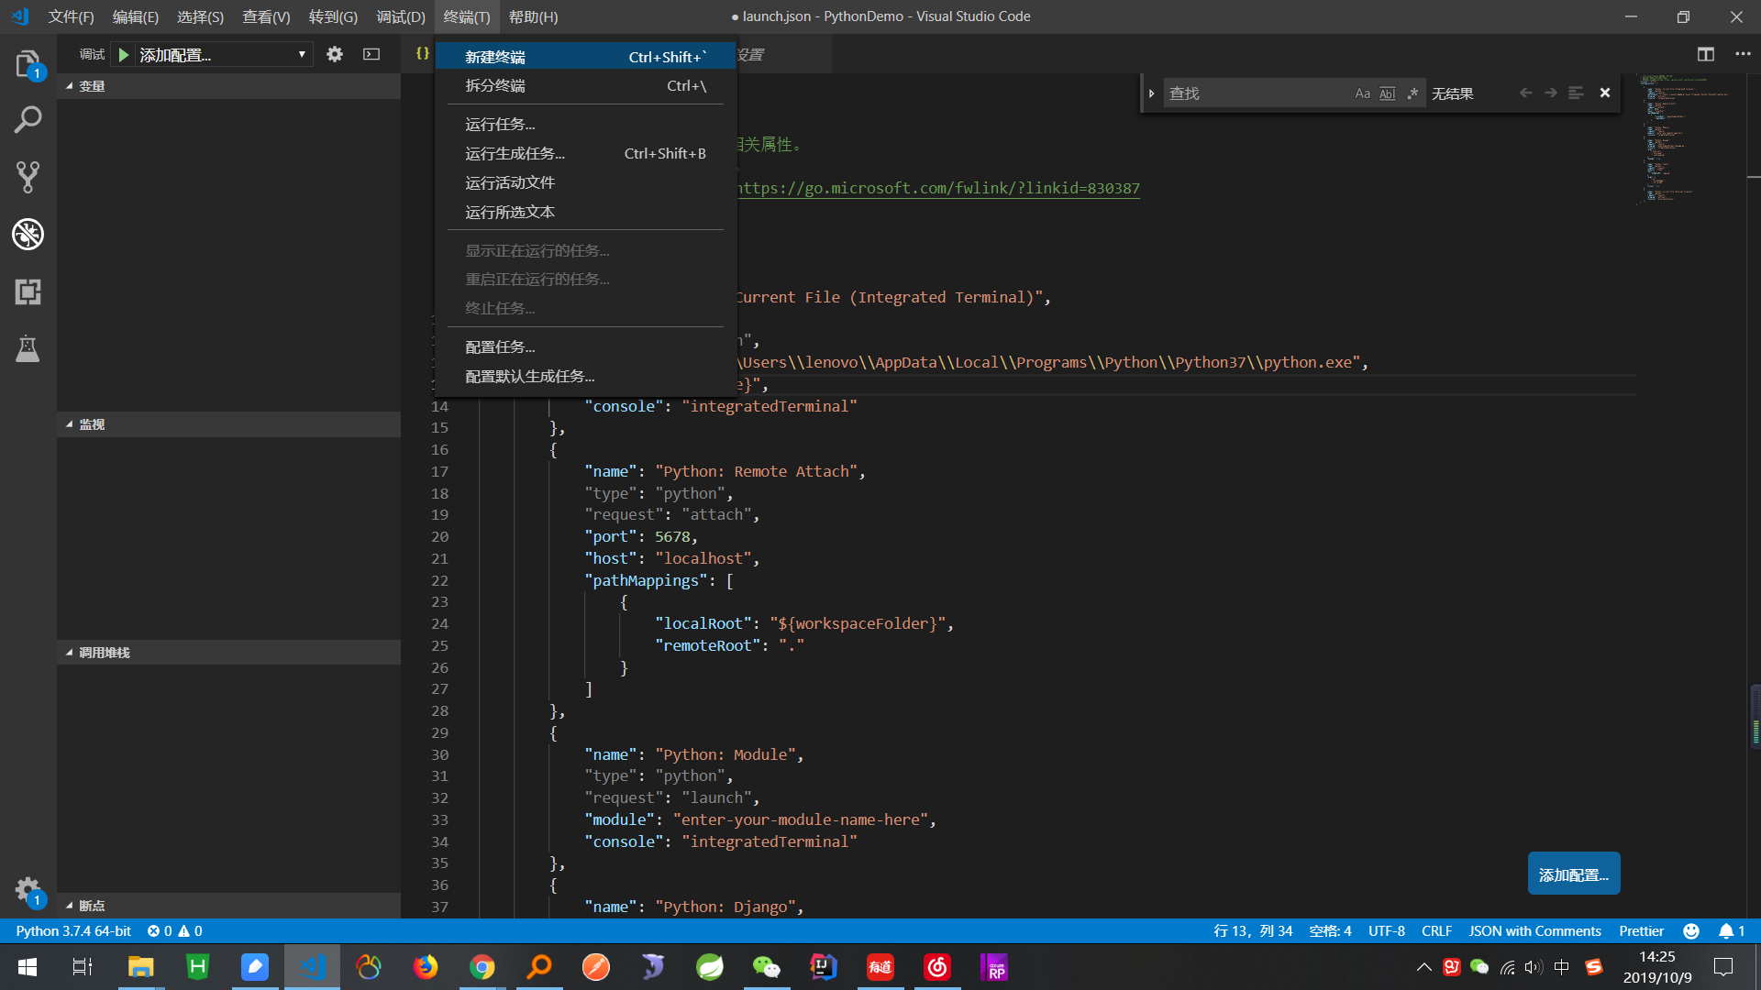The image size is (1761, 990).
Task: Expand the 断点 section
Action: (x=228, y=906)
